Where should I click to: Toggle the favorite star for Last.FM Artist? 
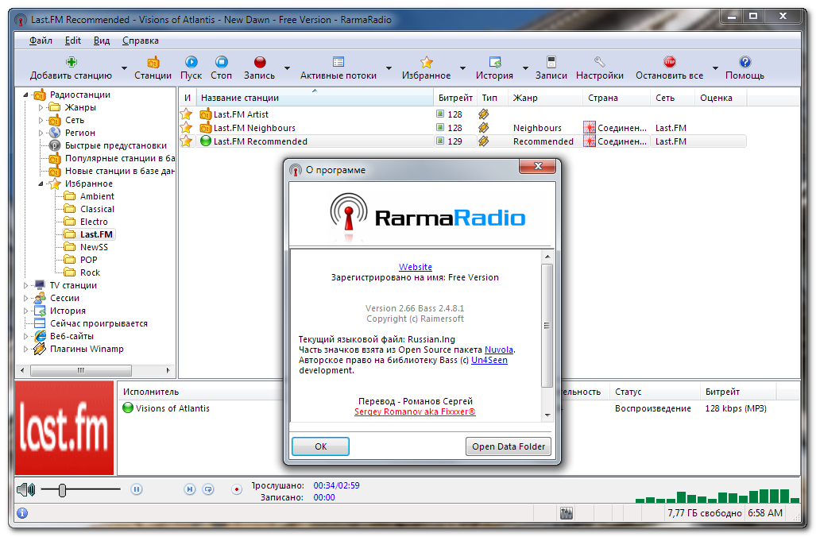coord(186,114)
